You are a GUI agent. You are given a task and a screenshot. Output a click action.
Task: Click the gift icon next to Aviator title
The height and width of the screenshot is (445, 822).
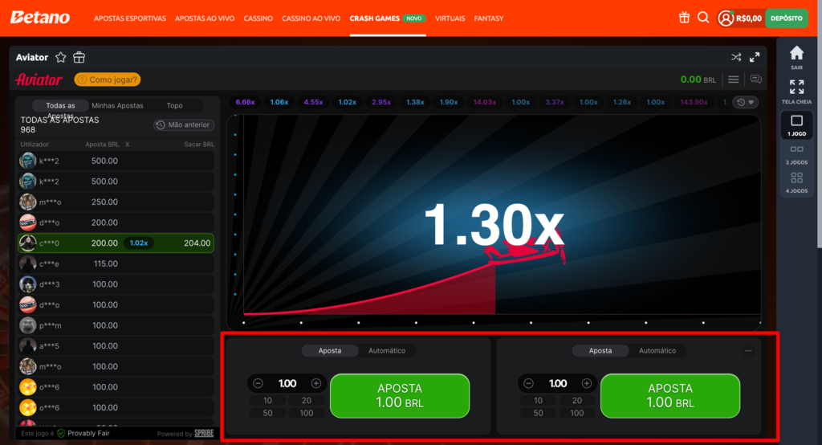(79, 57)
